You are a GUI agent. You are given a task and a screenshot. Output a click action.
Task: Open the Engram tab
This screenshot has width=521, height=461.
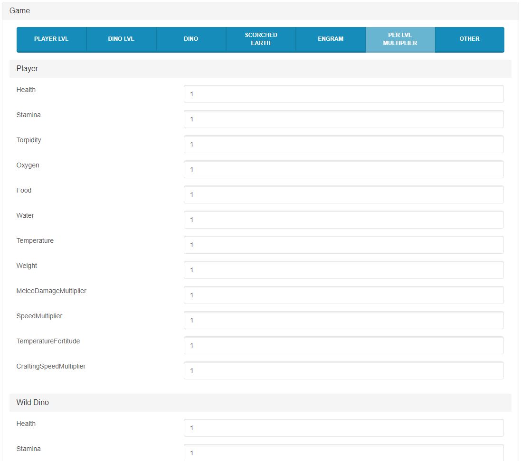(331, 39)
